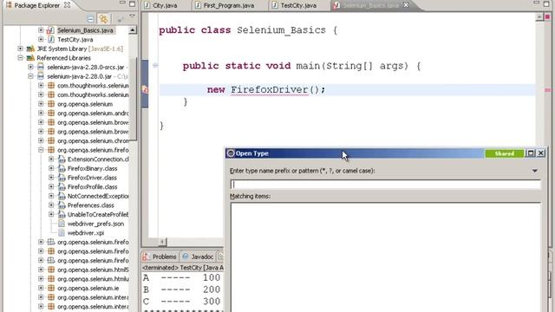Click the selenium-java-2.28.0-srcs.jar jar icon
555x312 pixels.
pyautogui.click(x=41, y=67)
